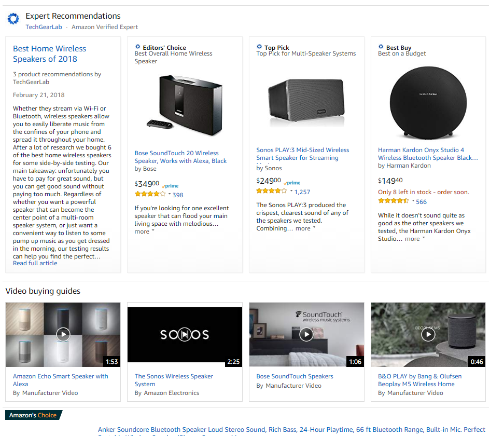Click the TechGearLab expert badge icon
The width and height of the screenshot is (504, 436).
tap(13, 19)
